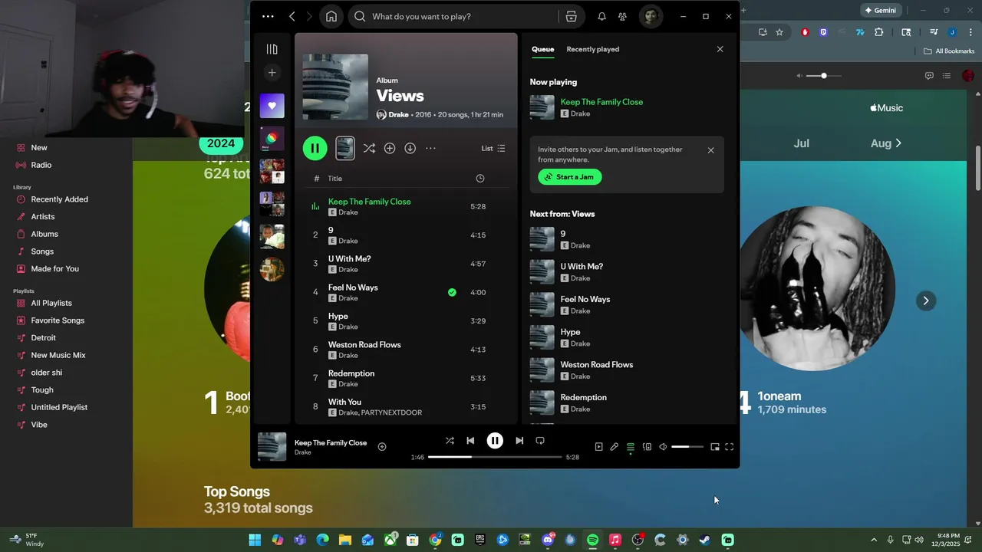Screen dimensions: 982x552
Task: Open Albums in Apple Music library
Action: 44,234
